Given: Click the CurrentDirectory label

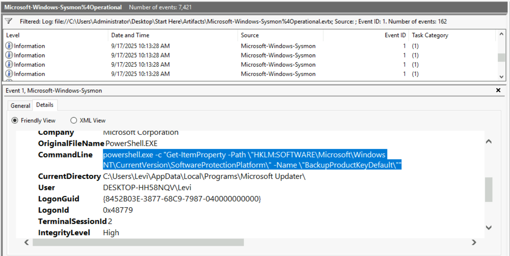Looking at the screenshot, I should (x=70, y=176).
